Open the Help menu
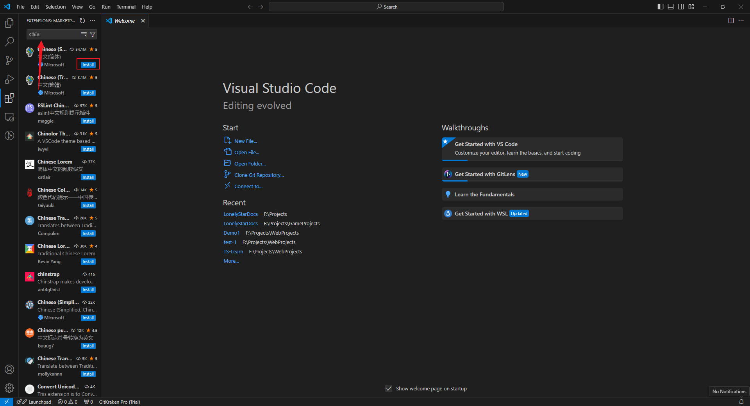This screenshot has width=750, height=406. point(147,7)
